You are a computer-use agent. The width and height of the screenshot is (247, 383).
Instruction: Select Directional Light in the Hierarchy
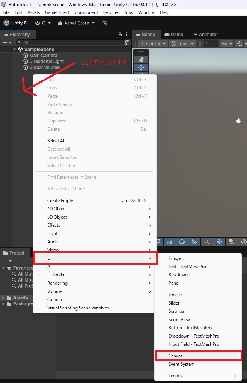tap(47, 62)
